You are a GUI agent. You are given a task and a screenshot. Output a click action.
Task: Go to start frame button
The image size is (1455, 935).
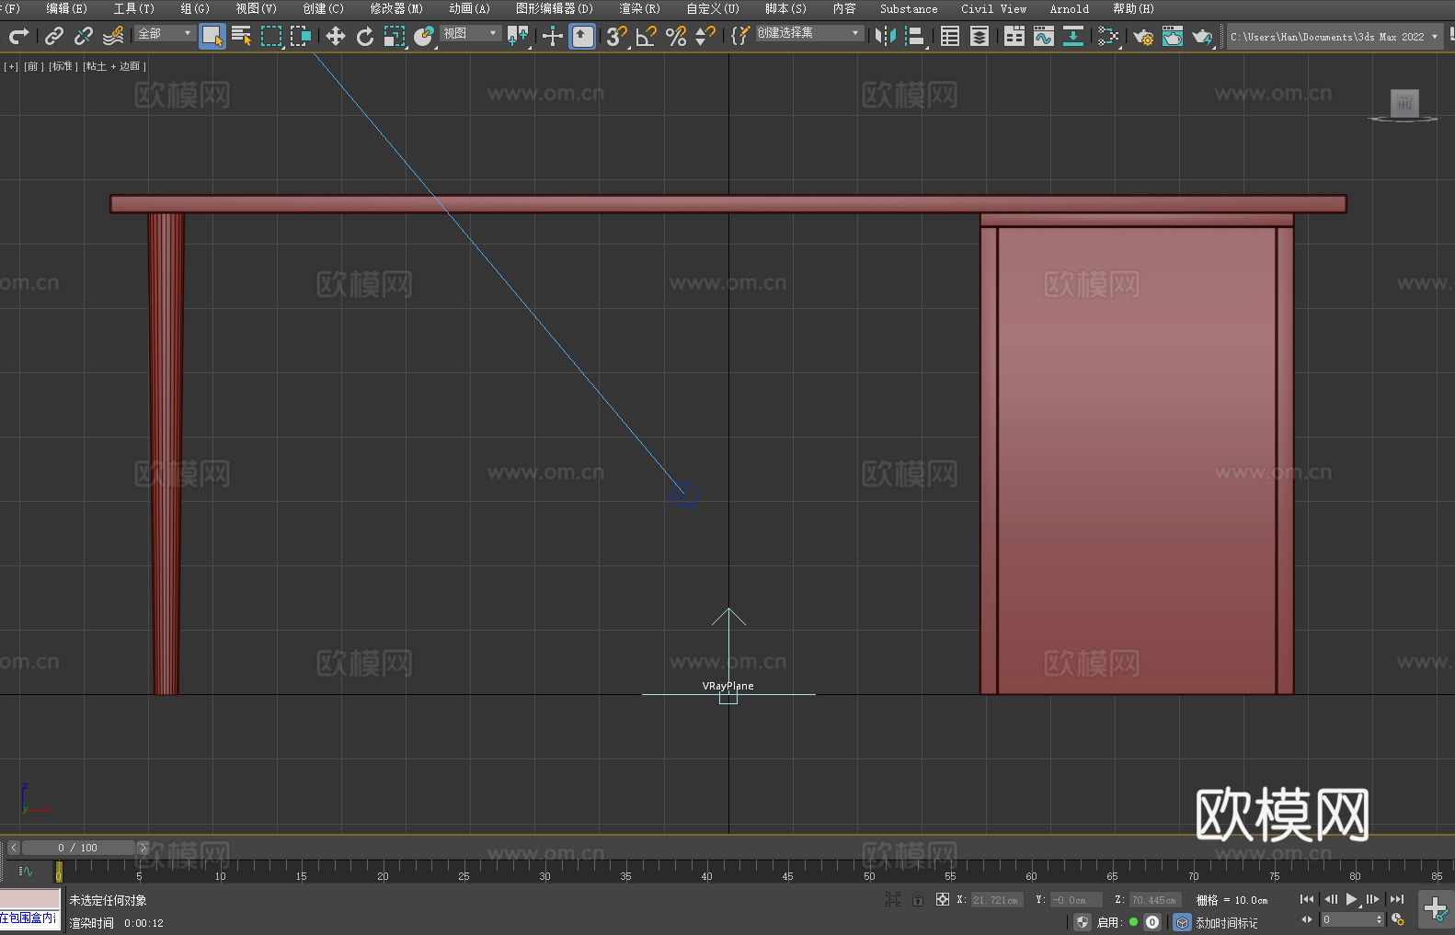click(x=1307, y=899)
